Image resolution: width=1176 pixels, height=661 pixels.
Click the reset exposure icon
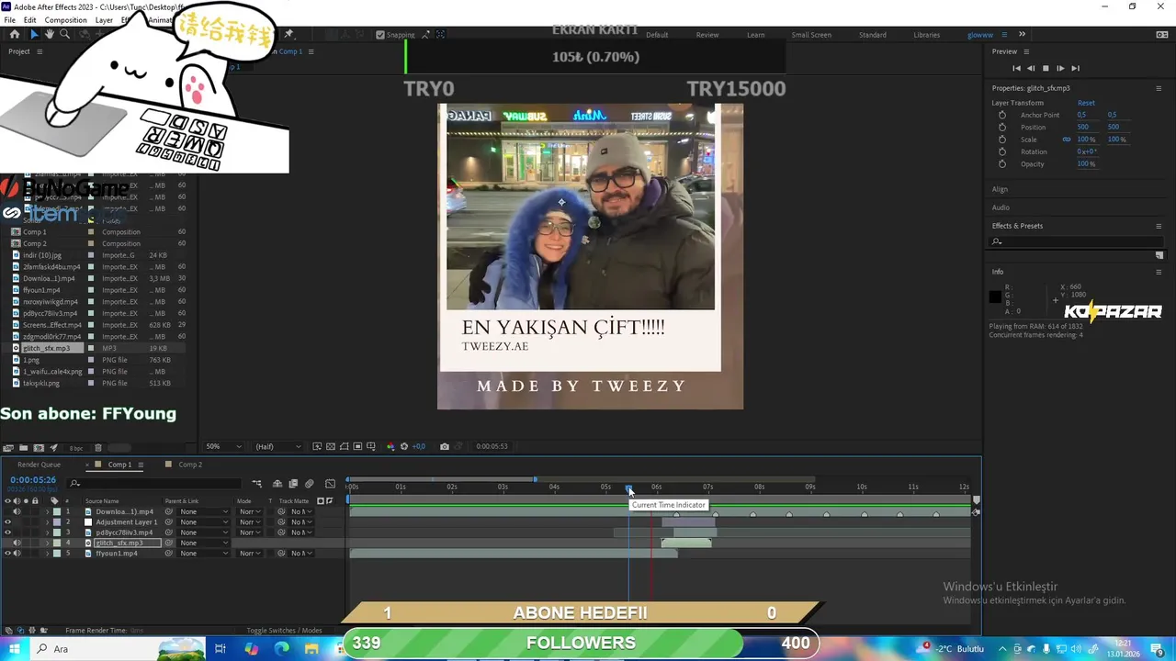pos(403,446)
